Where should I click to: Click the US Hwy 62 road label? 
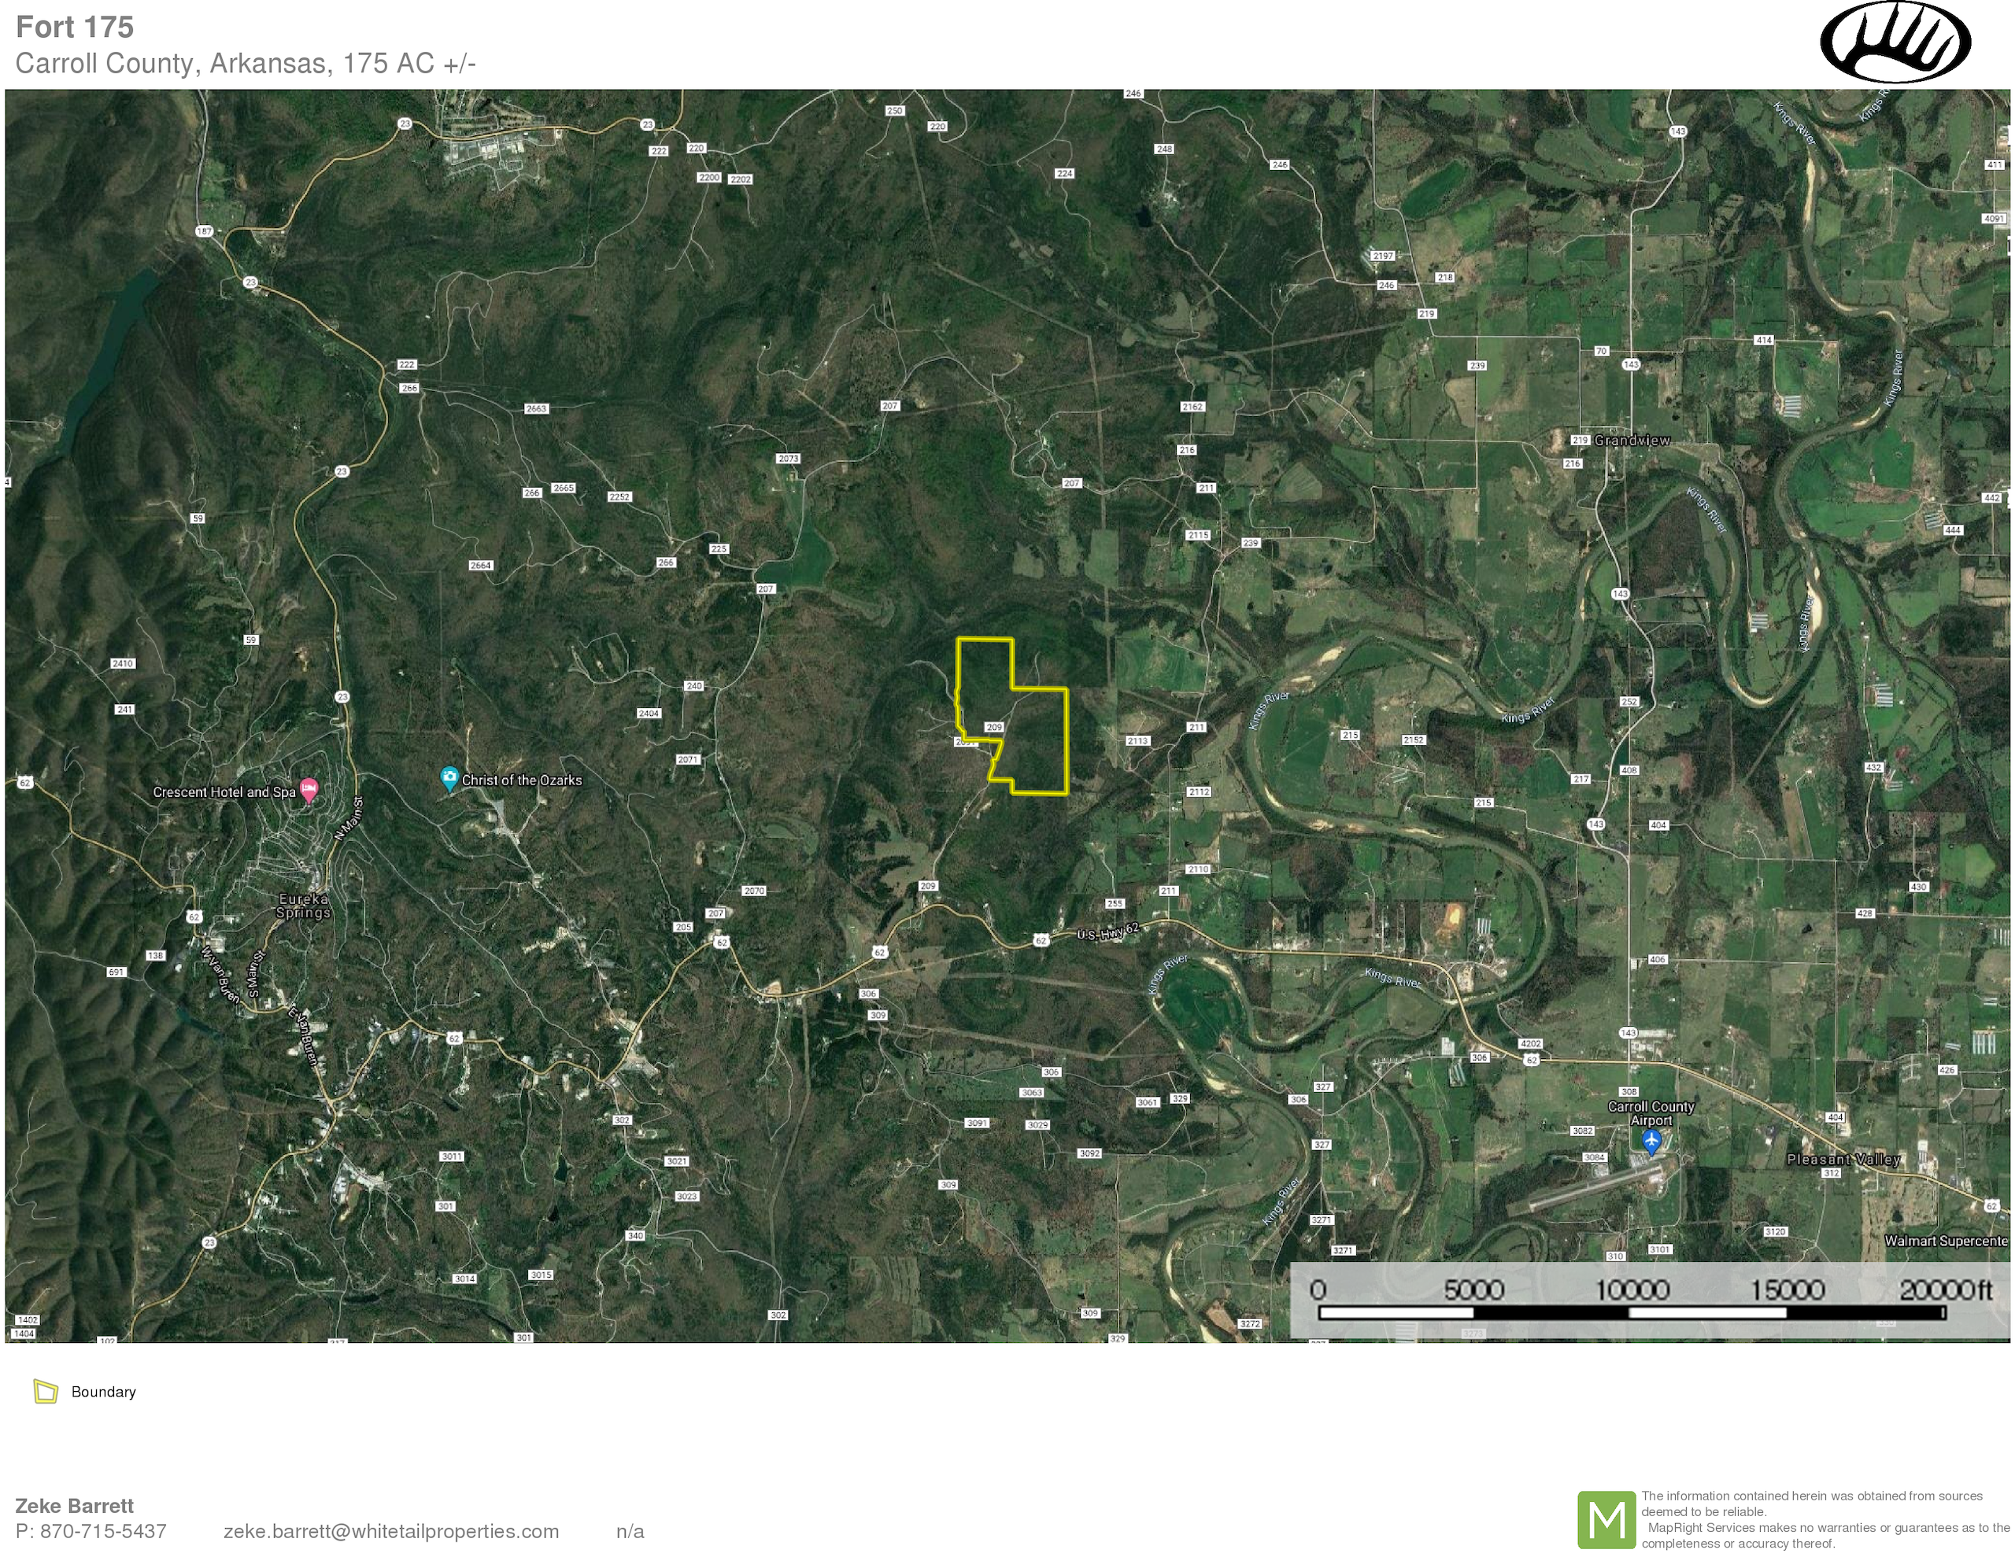[1108, 932]
